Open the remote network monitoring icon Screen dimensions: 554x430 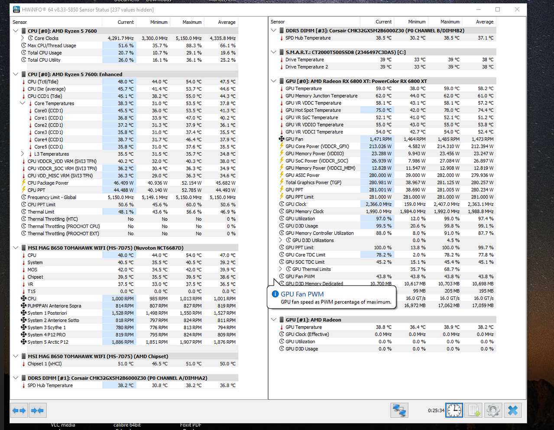[399, 410]
